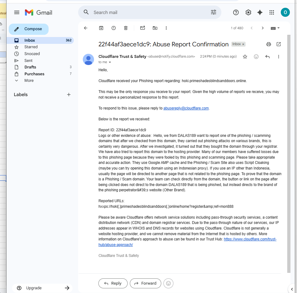Click the email vertical scrollbar
The height and width of the screenshot is (293, 297).
pyautogui.click(x=289, y=154)
